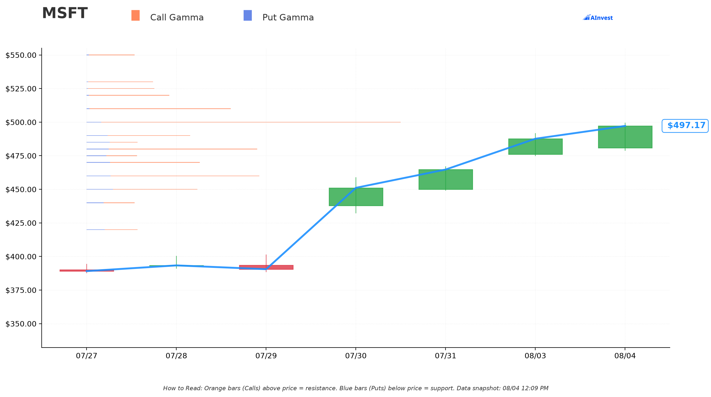The width and height of the screenshot is (711, 397).
Task: Click the gamma bar at $550 strike
Action: (110, 55)
